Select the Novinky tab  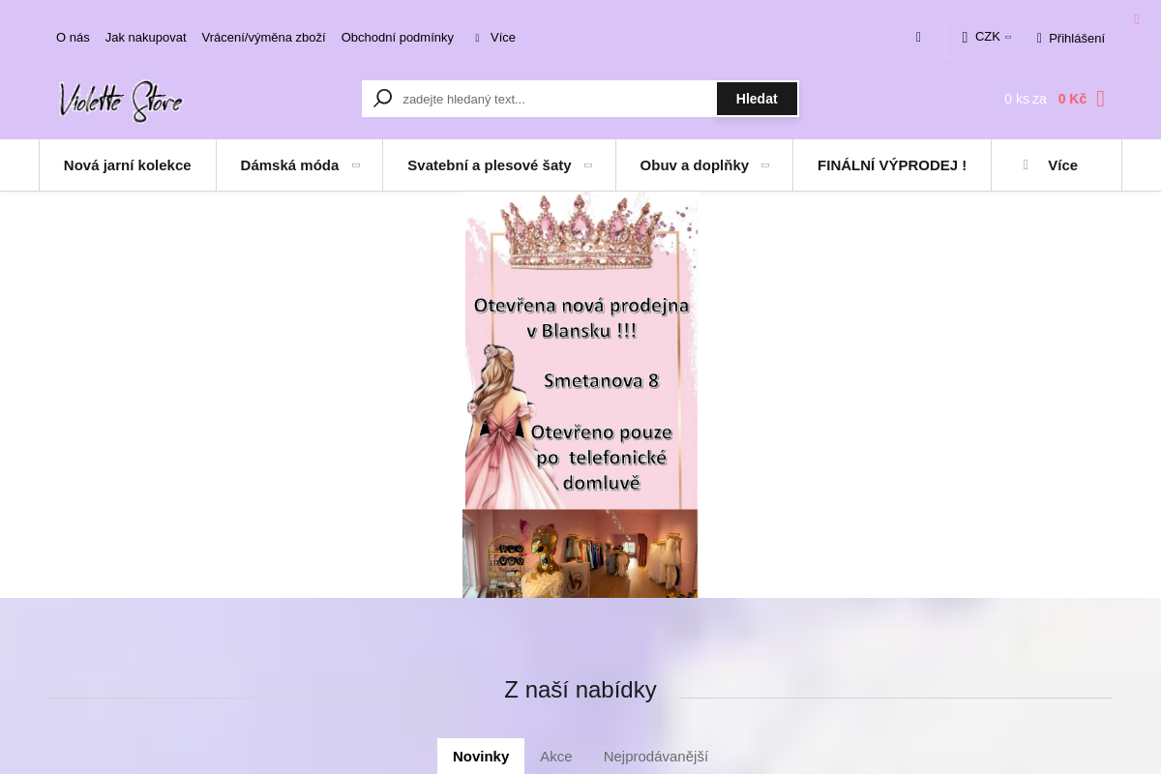pyautogui.click(x=481, y=756)
